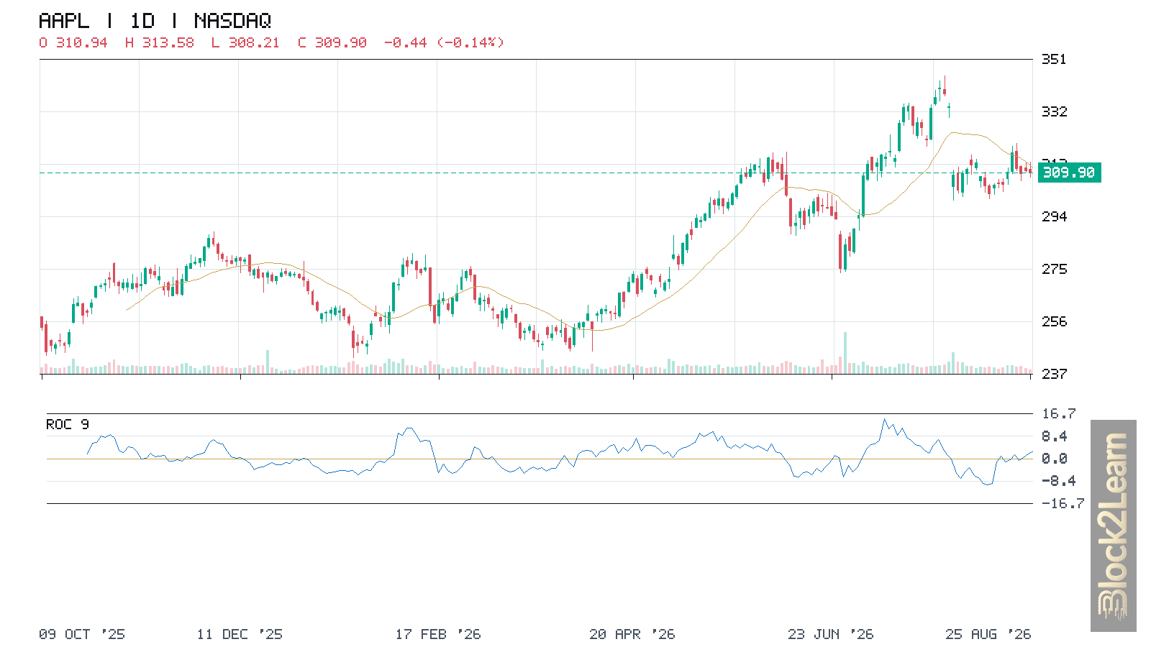The height and width of the screenshot is (647, 1151).
Task: Click the 237 price axis label
Action: [1055, 374]
